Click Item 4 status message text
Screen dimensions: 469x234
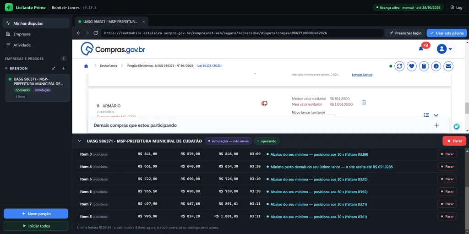coord(332,167)
